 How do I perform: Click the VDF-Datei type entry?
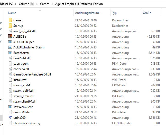tap(119, 80)
